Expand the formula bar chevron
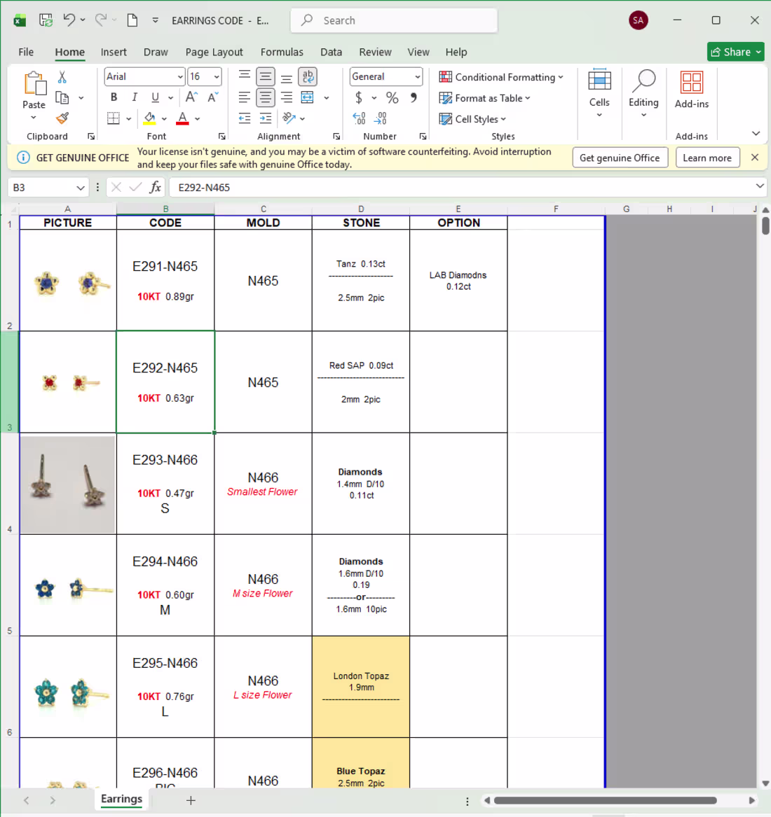 760,186
